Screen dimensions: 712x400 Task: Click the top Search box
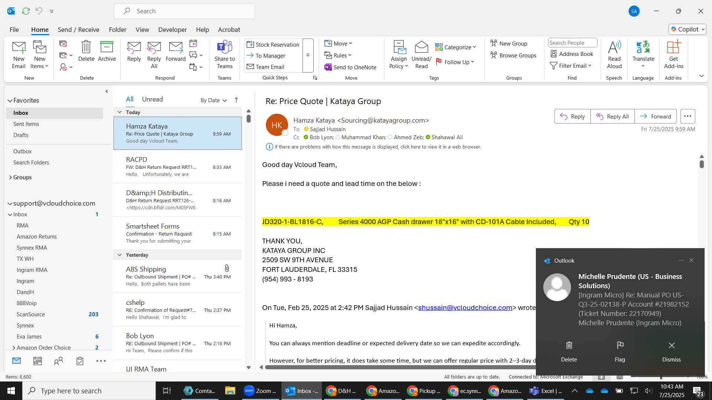184,11
